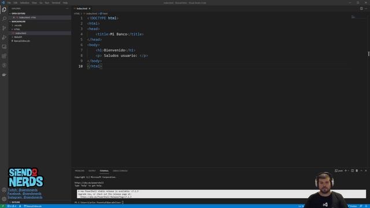
Task: Click the html element breadcrumb
Action: (103, 14)
